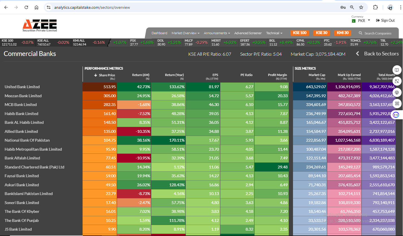This screenshot has width=403, height=236.
Task: Open the Advanced Screener menu item
Action: click(x=248, y=33)
